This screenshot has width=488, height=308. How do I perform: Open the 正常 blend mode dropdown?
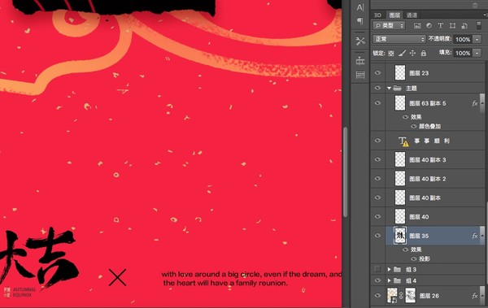click(399, 39)
